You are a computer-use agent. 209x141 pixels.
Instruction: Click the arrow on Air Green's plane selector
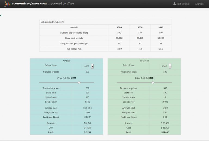[x=170, y=66]
